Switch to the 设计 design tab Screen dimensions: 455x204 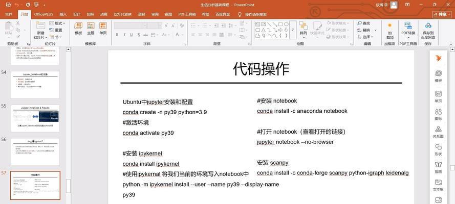tap(77, 14)
